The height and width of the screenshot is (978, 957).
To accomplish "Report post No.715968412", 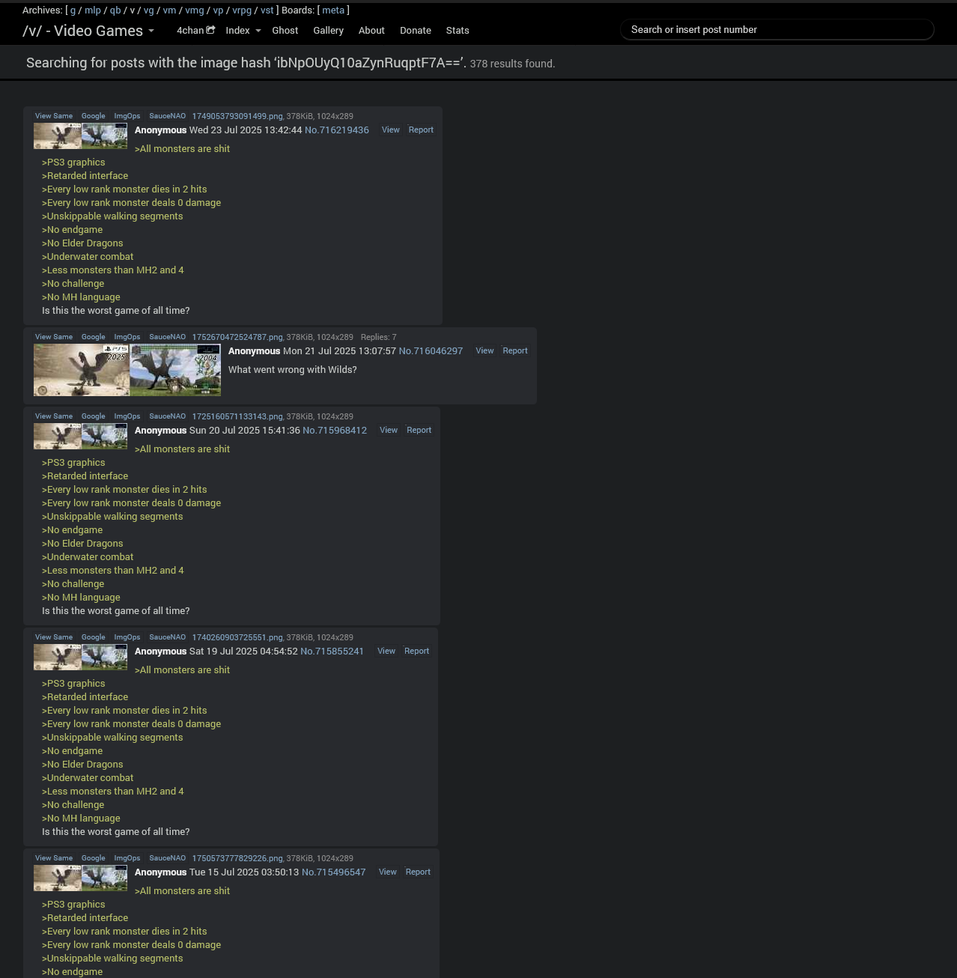I will coord(419,431).
